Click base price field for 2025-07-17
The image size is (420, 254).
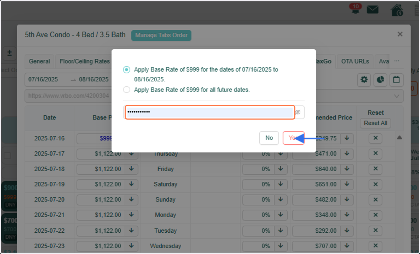[x=101, y=153]
